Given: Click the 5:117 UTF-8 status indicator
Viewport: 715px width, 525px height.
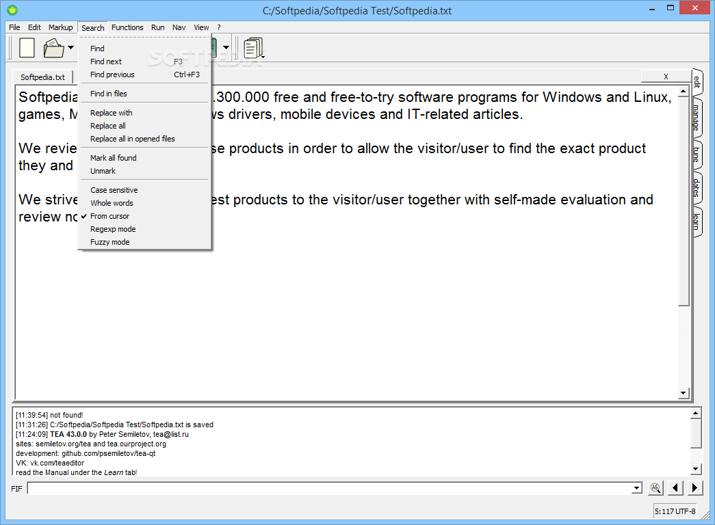Looking at the screenshot, I should pyautogui.click(x=675, y=511).
